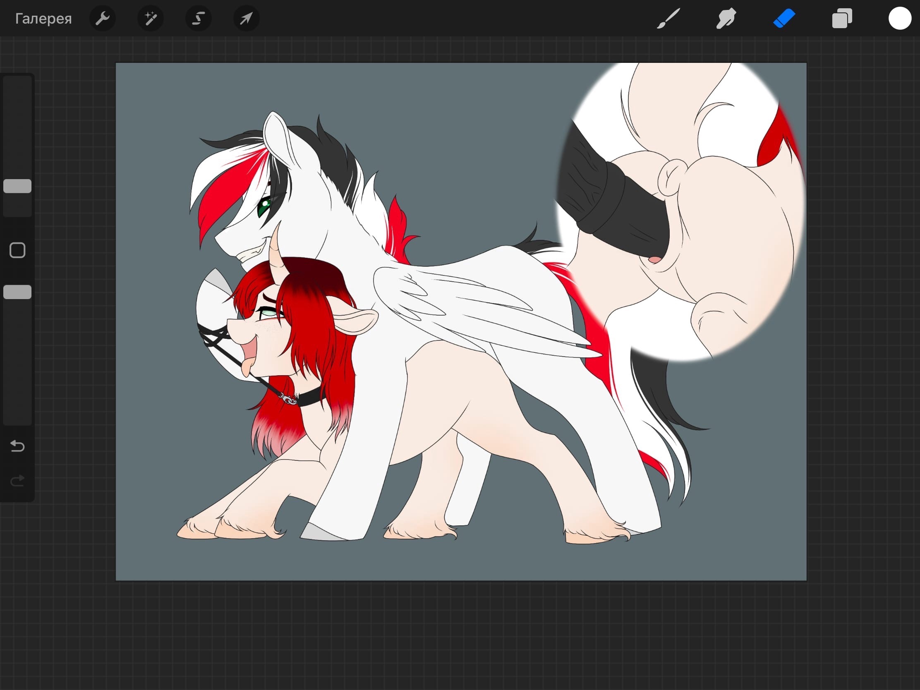Open the Actions wrench menu
The height and width of the screenshot is (690, 920).
102,19
